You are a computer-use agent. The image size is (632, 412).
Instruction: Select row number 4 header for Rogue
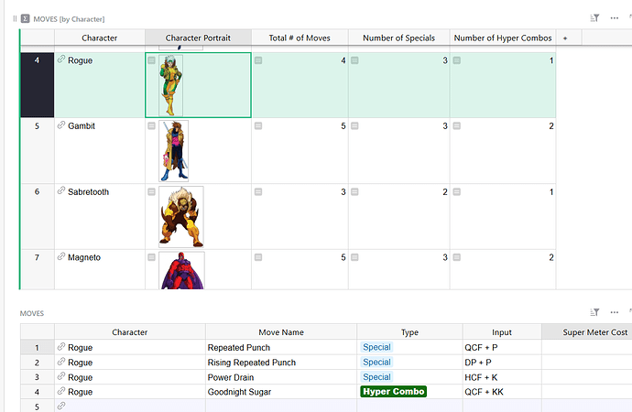(37, 85)
